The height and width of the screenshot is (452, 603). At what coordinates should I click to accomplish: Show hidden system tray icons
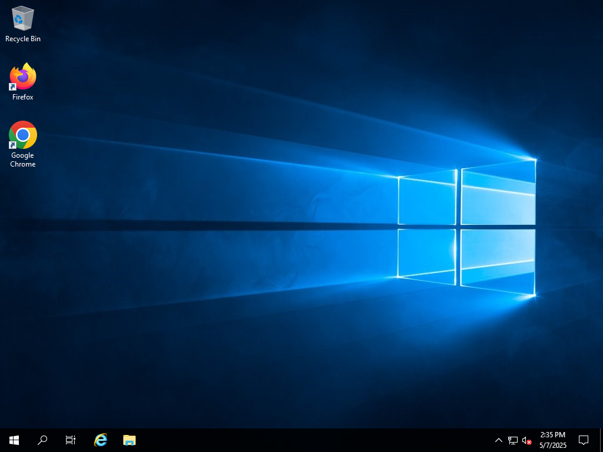point(498,440)
